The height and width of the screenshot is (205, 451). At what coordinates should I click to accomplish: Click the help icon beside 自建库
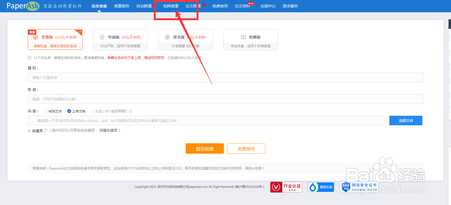[x=46, y=130]
